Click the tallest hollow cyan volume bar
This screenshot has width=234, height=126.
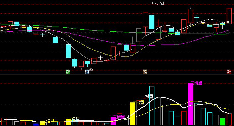152,106
